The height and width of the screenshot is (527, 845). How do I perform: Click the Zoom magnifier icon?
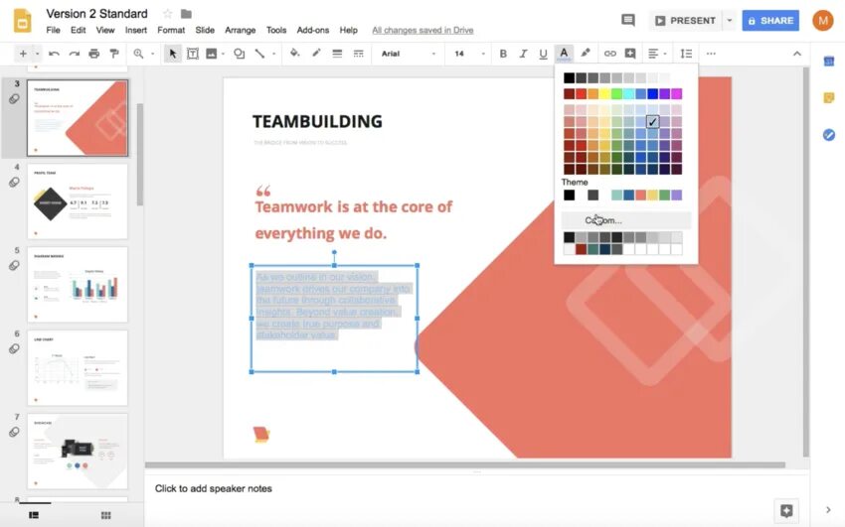(x=139, y=54)
